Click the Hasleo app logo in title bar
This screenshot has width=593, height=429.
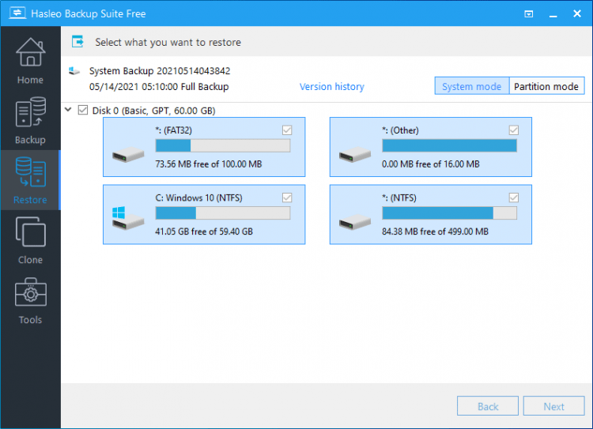click(x=17, y=13)
